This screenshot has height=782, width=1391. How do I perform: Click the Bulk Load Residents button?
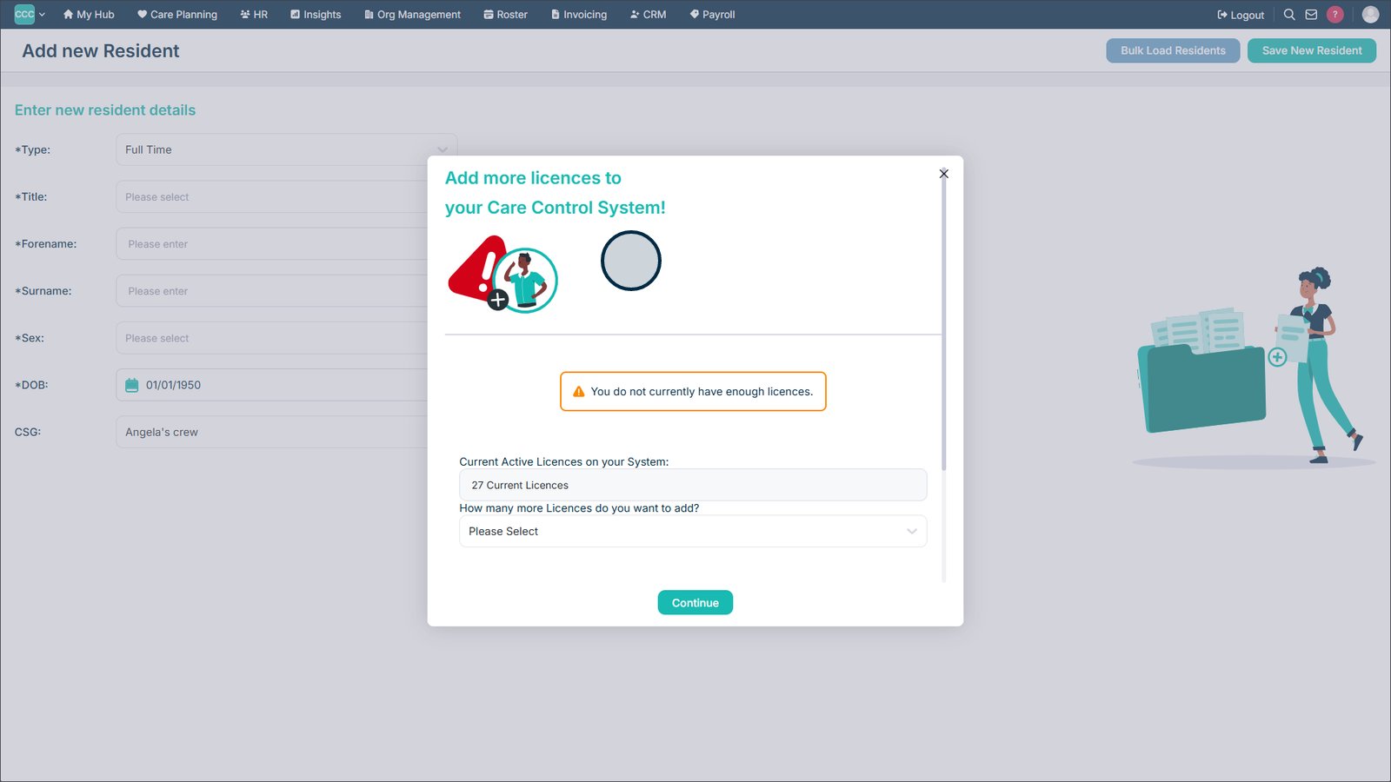1173,50
